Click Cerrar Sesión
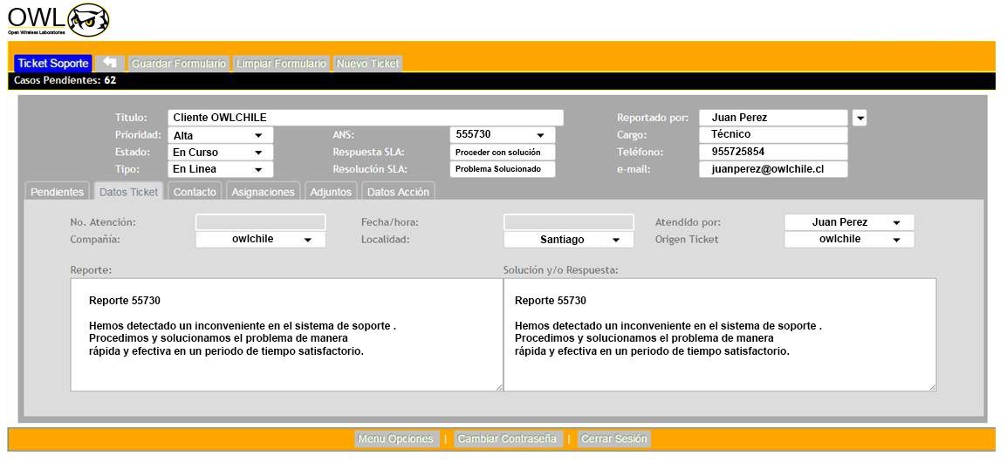Image resolution: width=1007 pixels, height=476 pixels. 614,439
